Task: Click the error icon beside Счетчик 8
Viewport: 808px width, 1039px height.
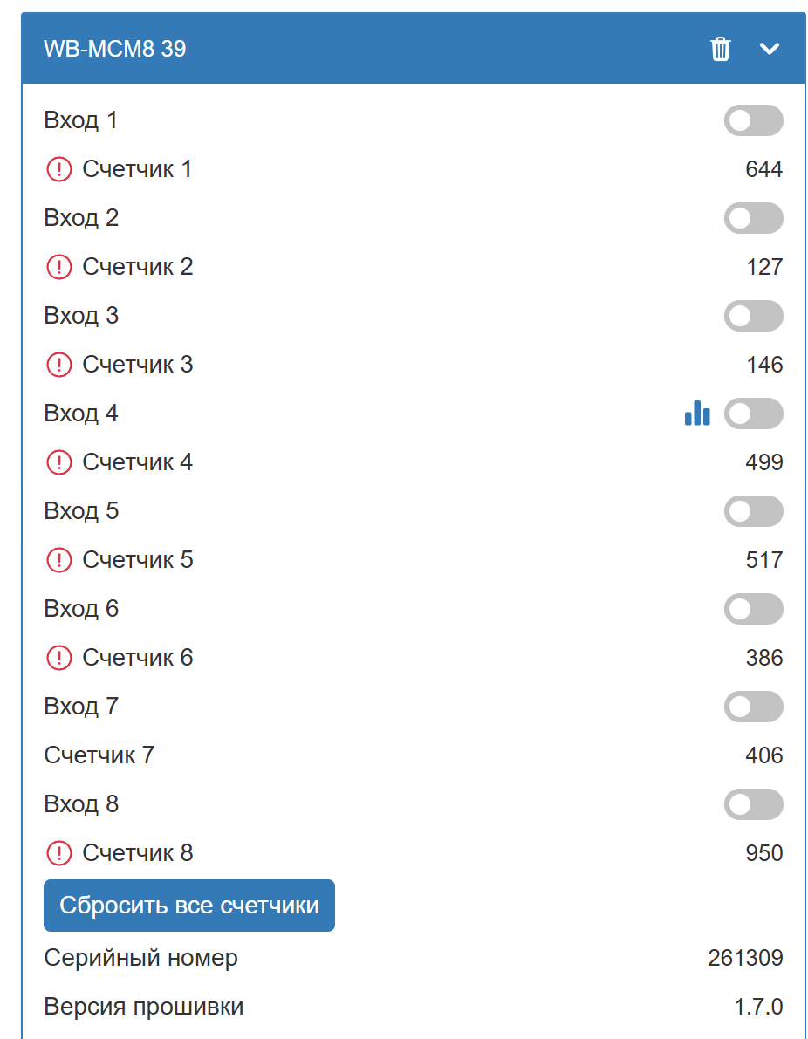Action: pos(58,853)
